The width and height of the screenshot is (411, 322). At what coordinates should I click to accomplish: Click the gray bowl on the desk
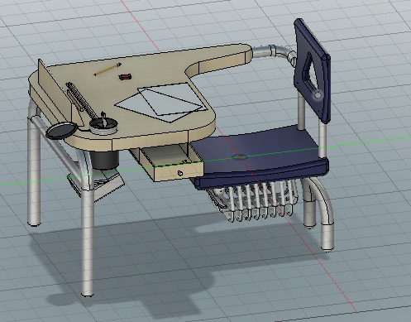click(103, 126)
